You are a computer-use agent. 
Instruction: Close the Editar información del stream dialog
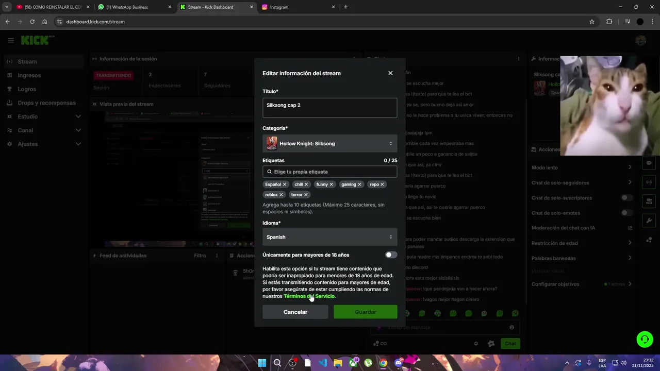(390, 73)
